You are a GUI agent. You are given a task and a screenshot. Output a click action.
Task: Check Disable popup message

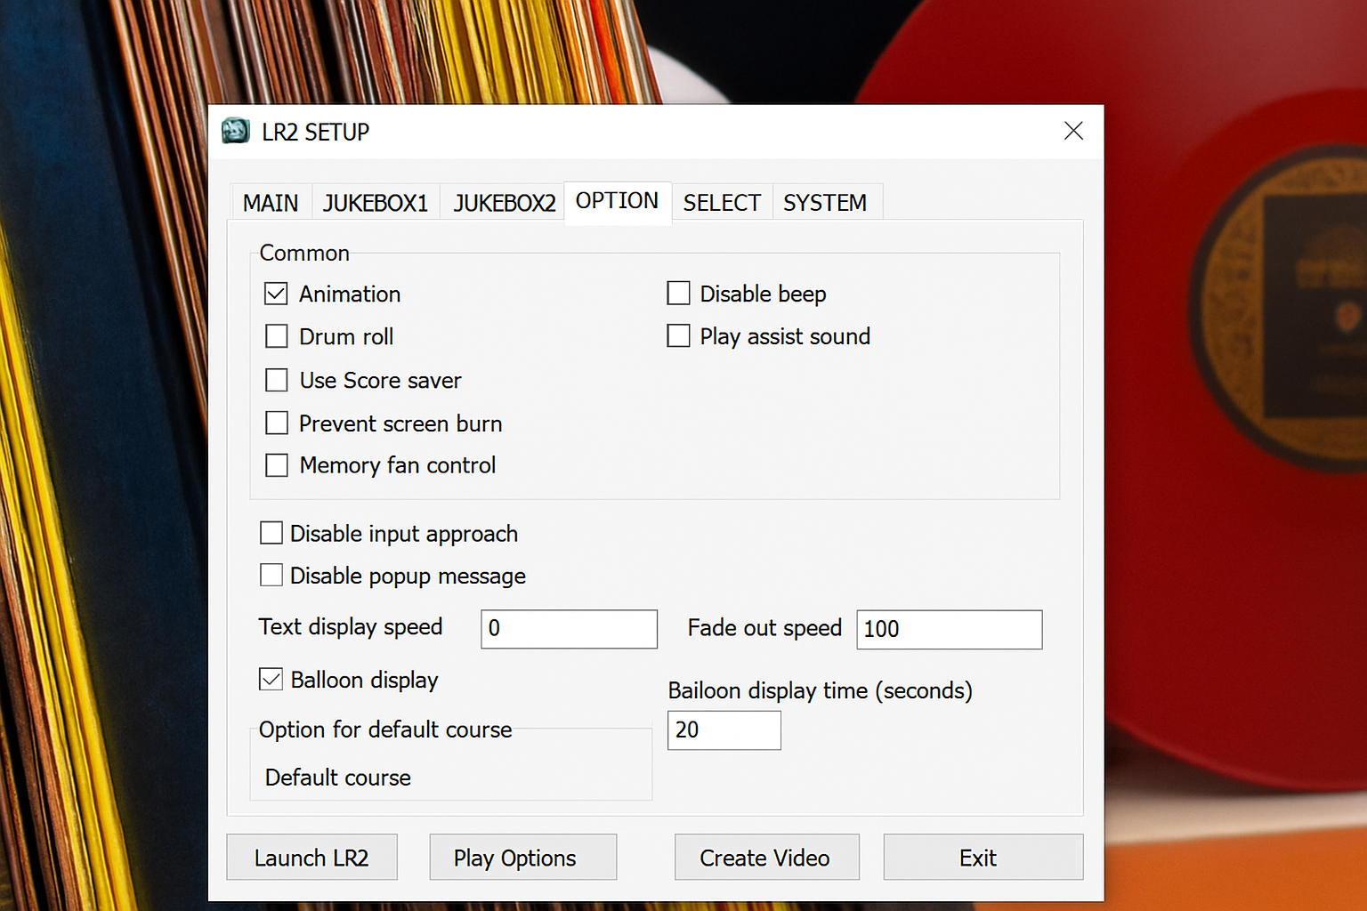[271, 576]
